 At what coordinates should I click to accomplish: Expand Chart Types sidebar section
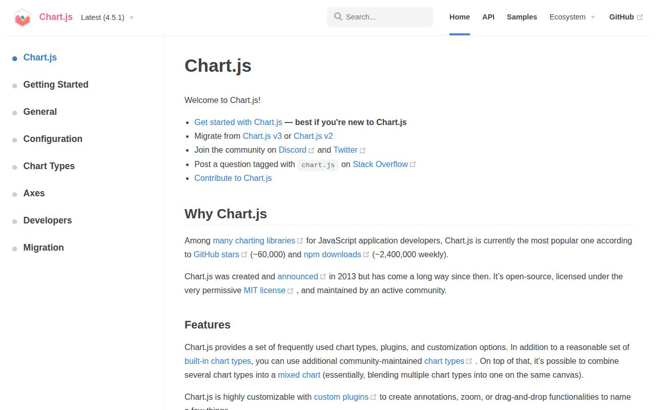click(x=49, y=166)
